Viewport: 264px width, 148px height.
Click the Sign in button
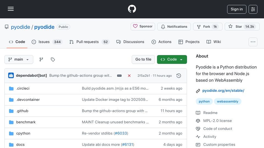click(237, 9)
